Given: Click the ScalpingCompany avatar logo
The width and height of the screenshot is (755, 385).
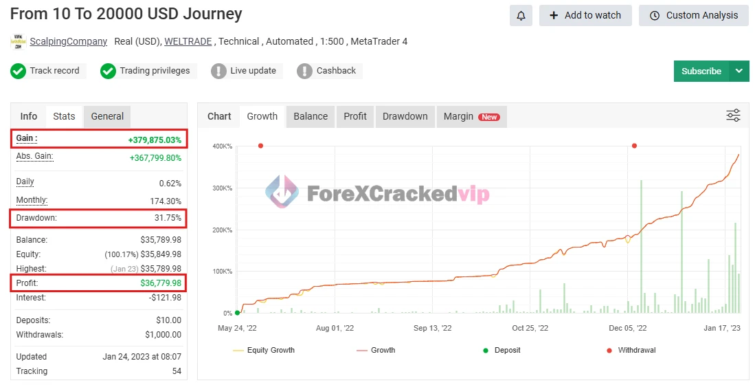Looking at the screenshot, I should (x=18, y=41).
